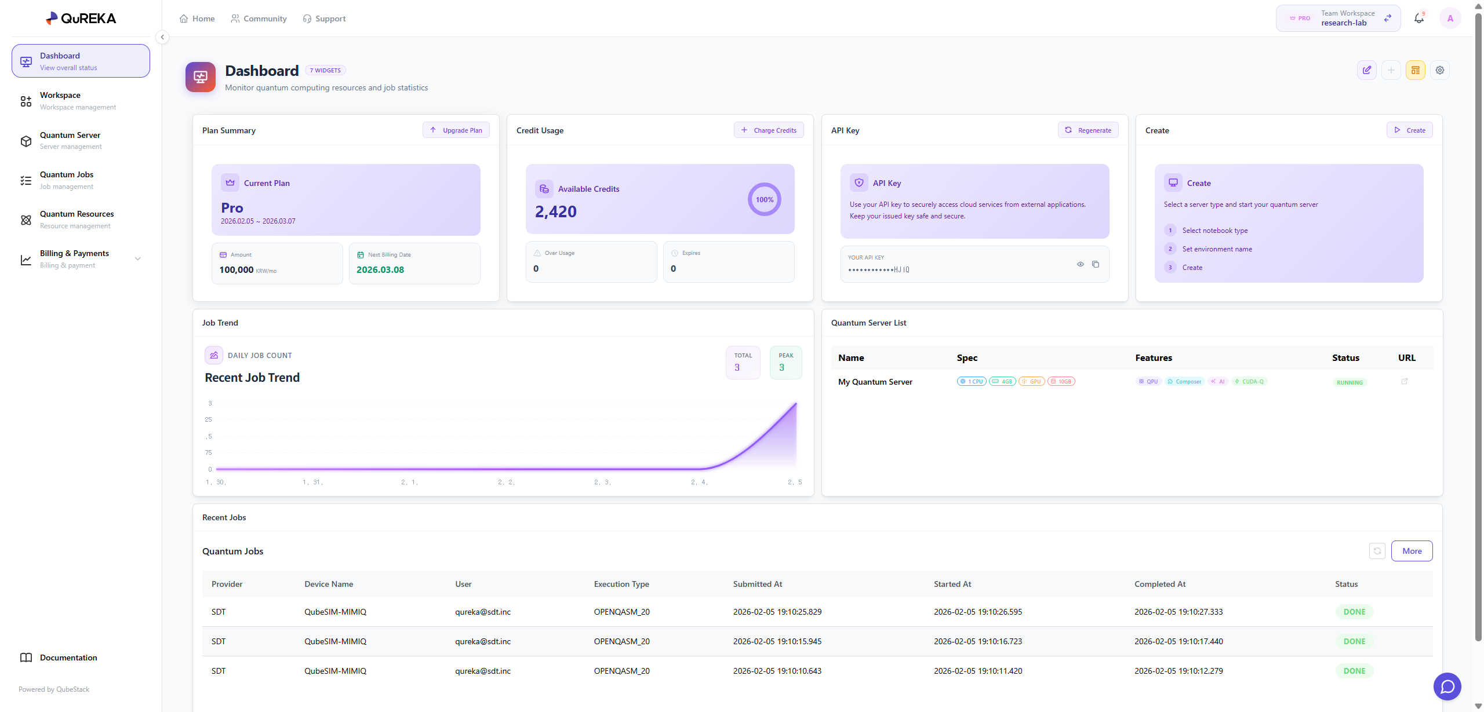Open the user avatar menu

(1450, 19)
